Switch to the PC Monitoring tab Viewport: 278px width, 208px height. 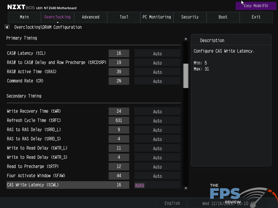click(x=157, y=17)
